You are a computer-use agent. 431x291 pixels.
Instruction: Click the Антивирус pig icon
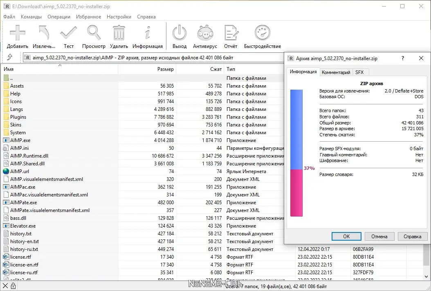[x=205, y=33]
